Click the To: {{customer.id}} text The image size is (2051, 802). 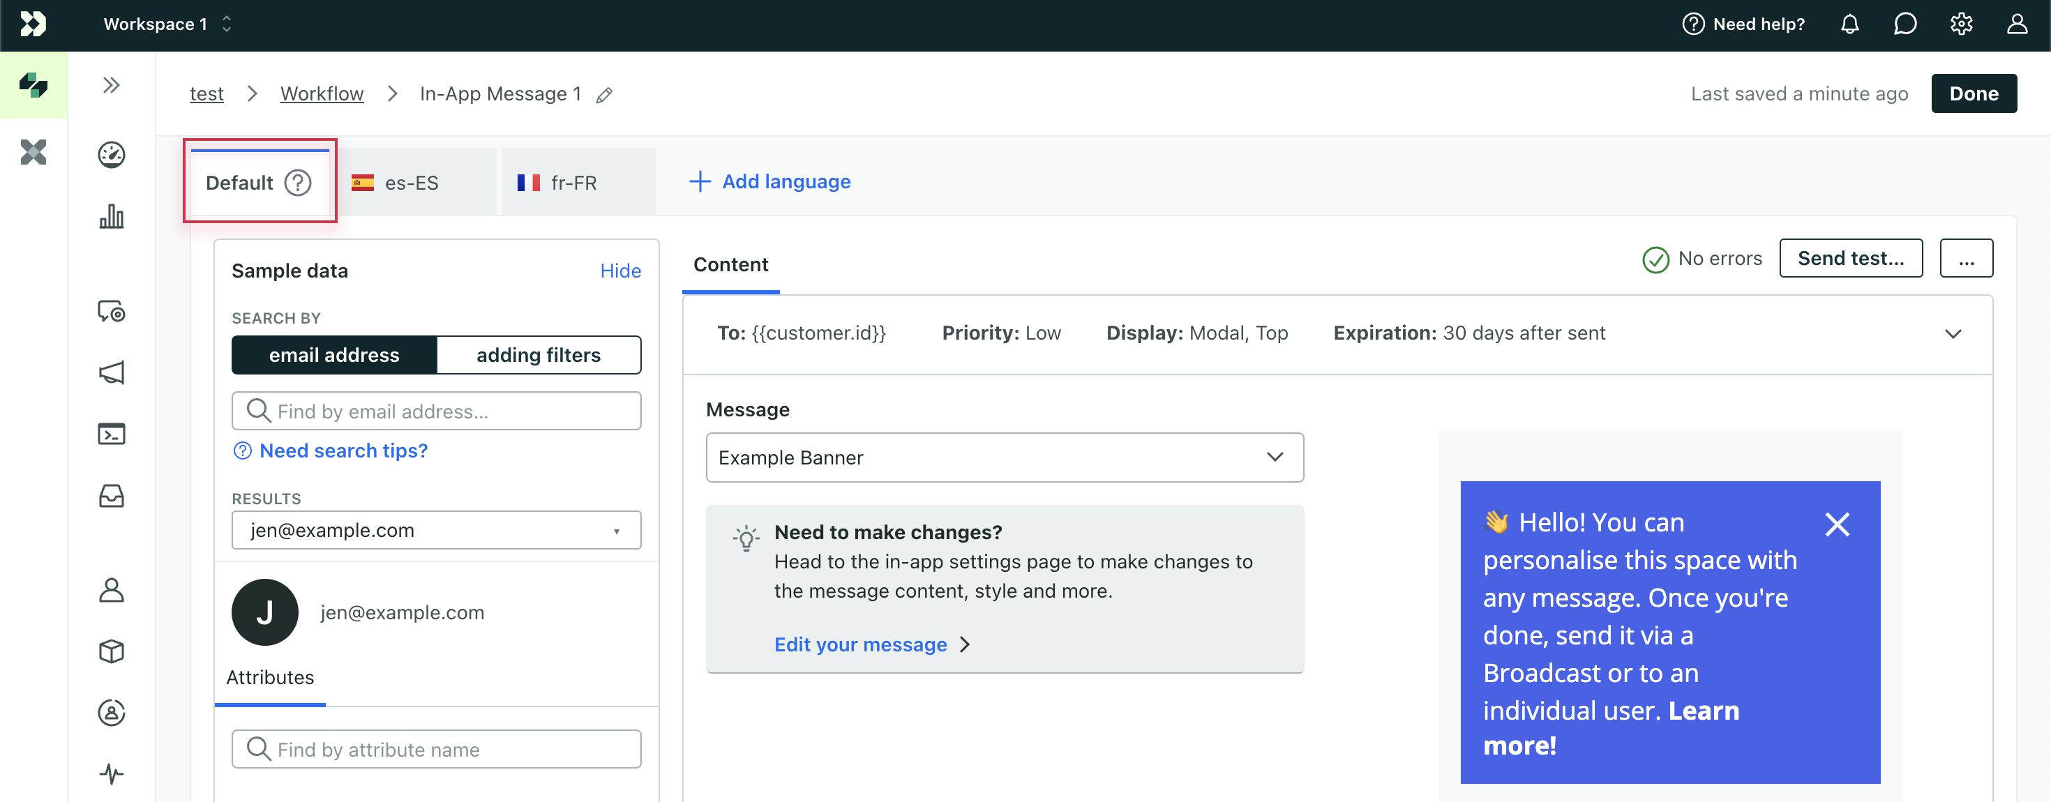[801, 333]
